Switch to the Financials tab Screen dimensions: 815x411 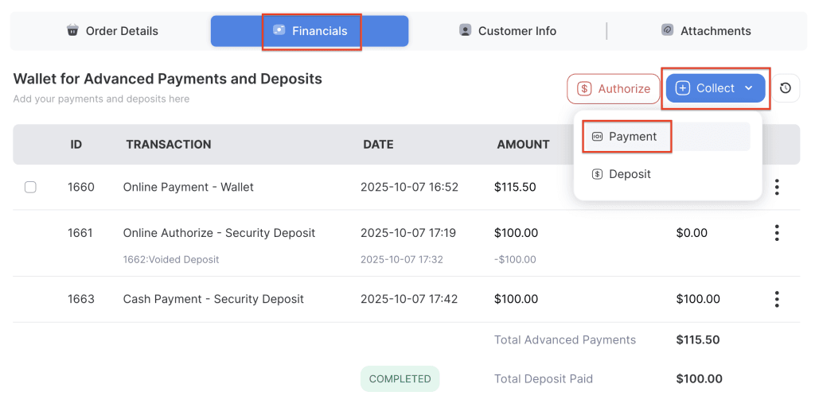point(310,31)
